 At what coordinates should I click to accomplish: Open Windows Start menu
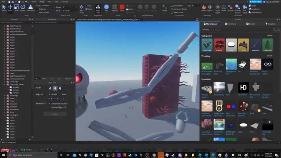[x=3, y=155]
